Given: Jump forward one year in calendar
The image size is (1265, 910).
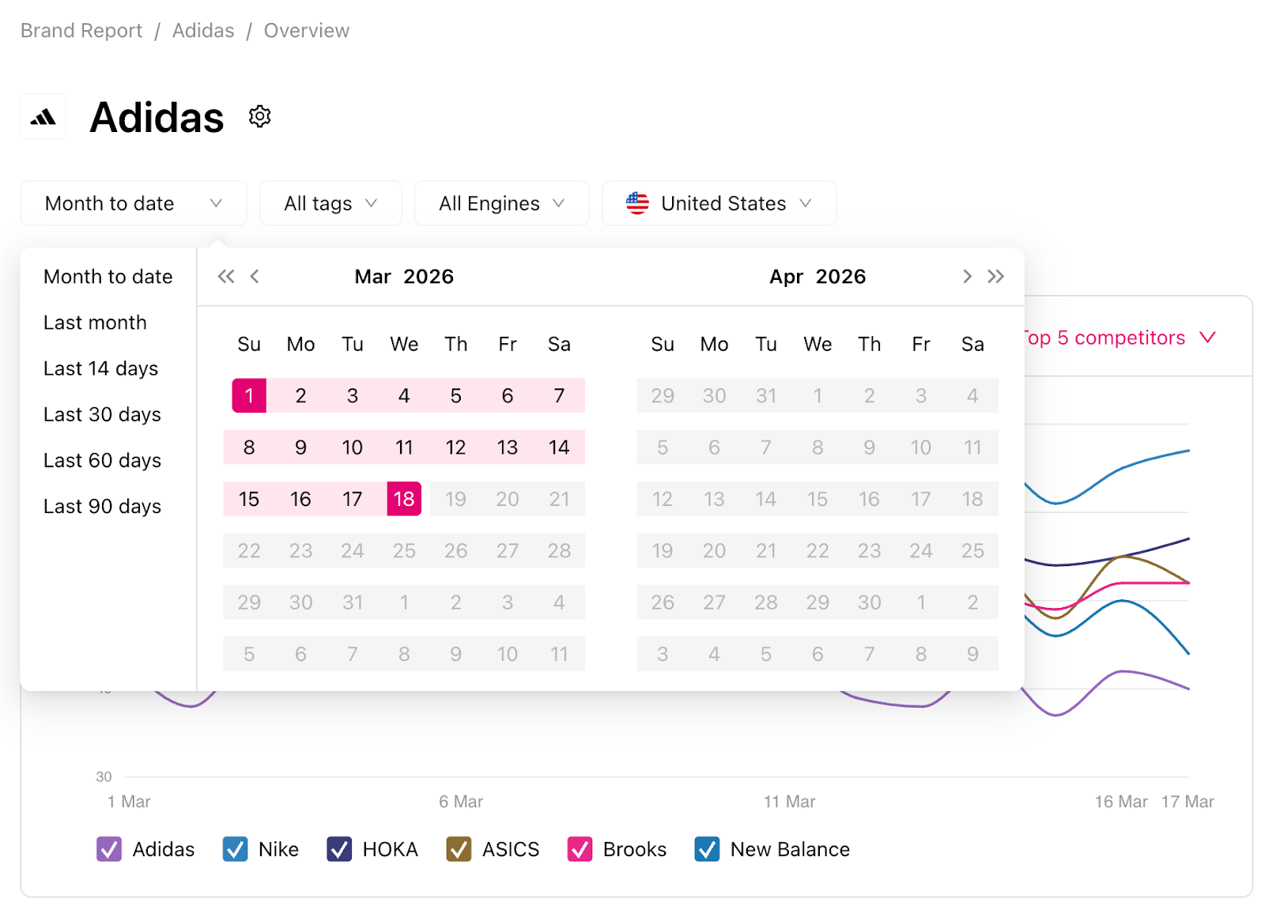Looking at the screenshot, I should point(995,276).
